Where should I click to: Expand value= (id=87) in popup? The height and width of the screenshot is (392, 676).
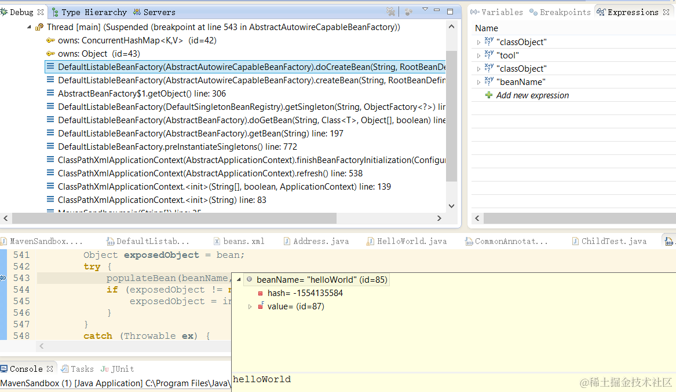[x=250, y=306]
